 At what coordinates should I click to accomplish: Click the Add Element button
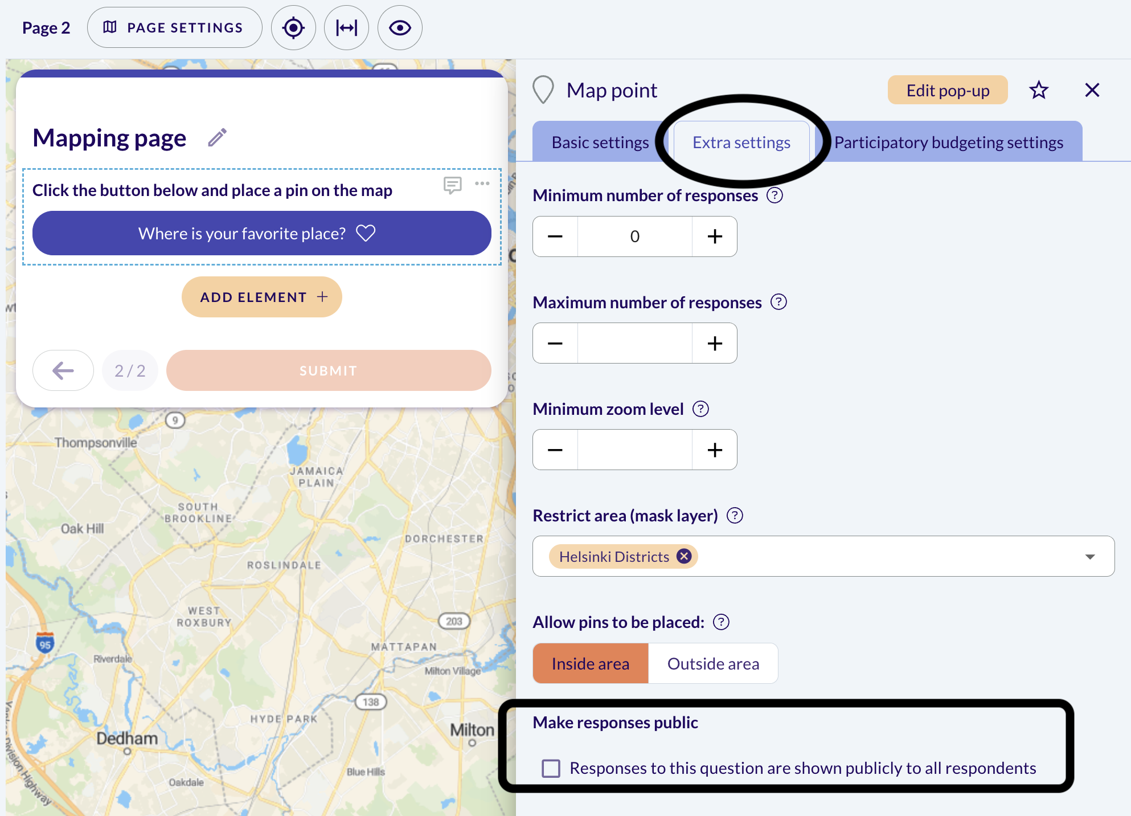[262, 297]
